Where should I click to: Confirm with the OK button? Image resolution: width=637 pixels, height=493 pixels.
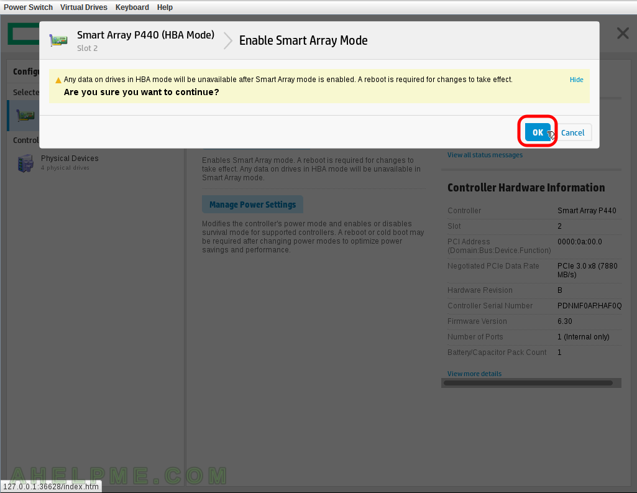click(x=538, y=132)
